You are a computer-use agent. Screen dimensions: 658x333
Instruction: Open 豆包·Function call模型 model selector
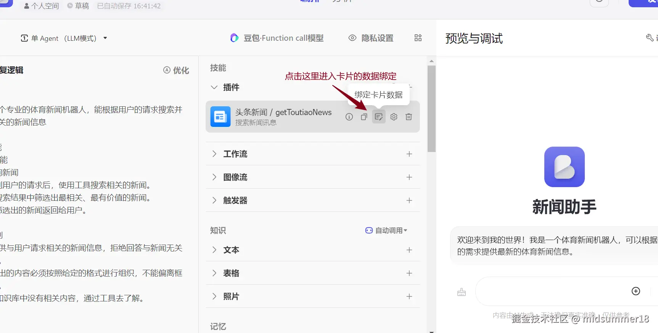tap(277, 38)
